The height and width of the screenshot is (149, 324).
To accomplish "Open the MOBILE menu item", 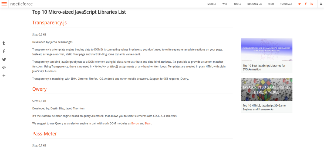I will [212, 4].
